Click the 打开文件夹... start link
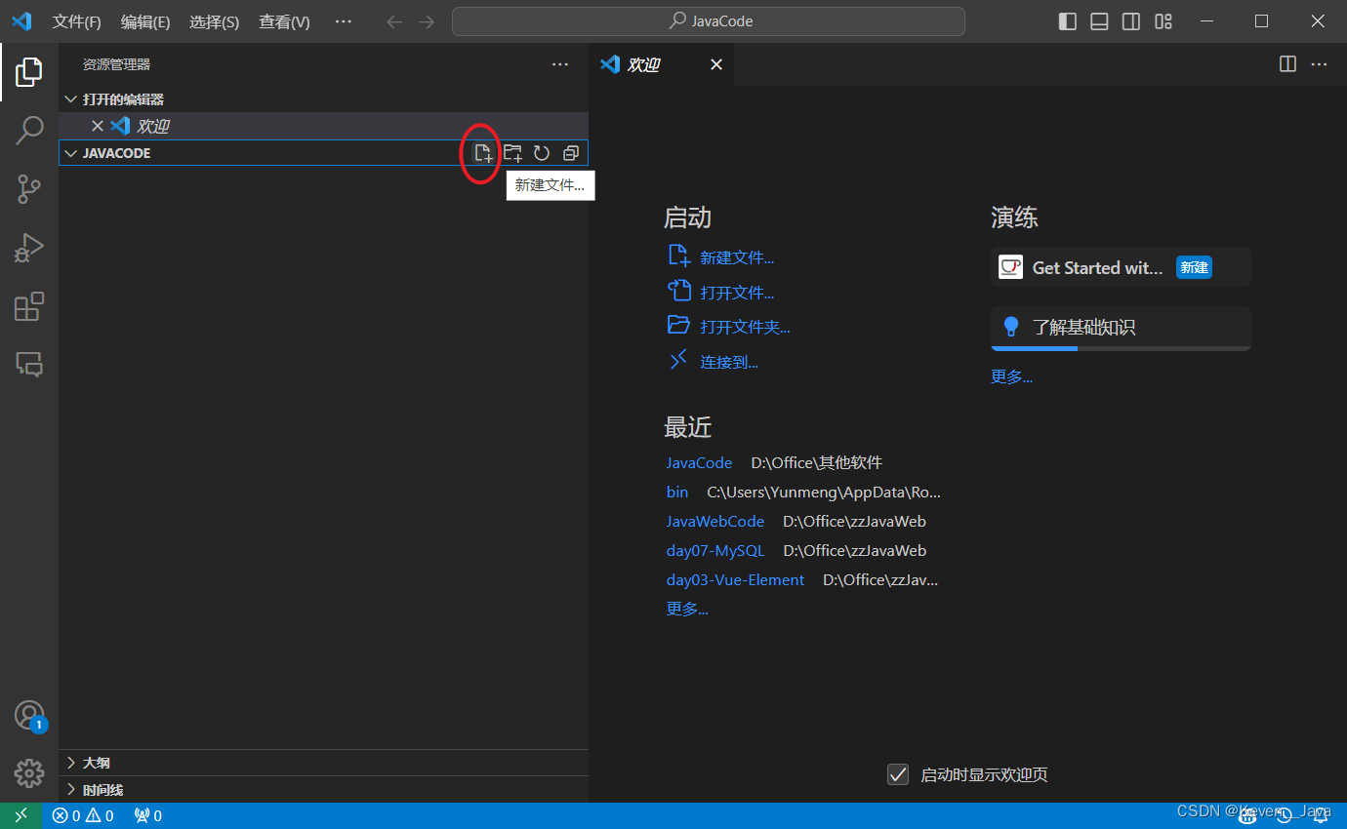1347x829 pixels. [745, 327]
